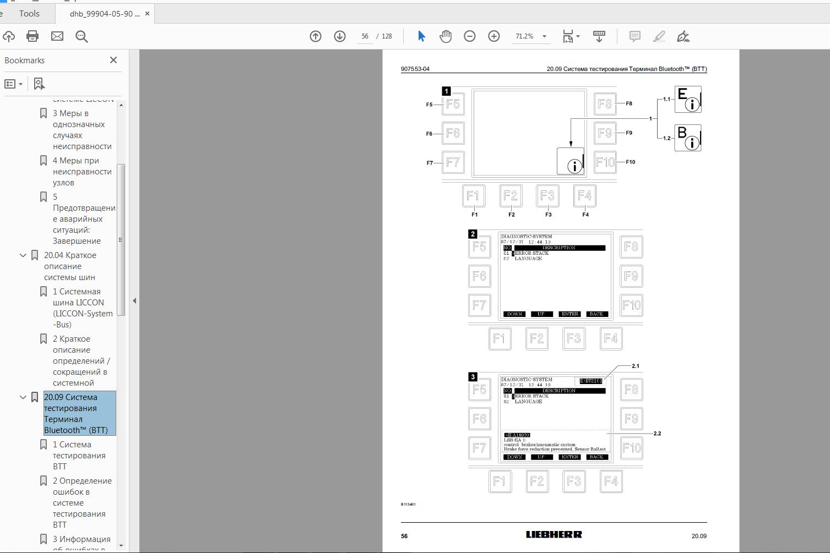830x553 pixels.
Task: Select the arrow selection tool
Action: coord(421,36)
